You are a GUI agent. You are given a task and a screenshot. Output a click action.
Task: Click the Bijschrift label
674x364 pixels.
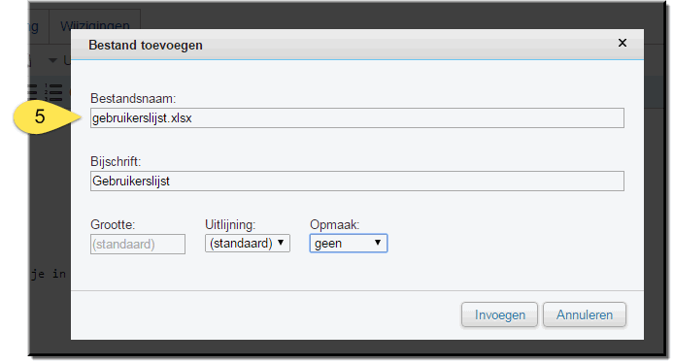click(116, 161)
